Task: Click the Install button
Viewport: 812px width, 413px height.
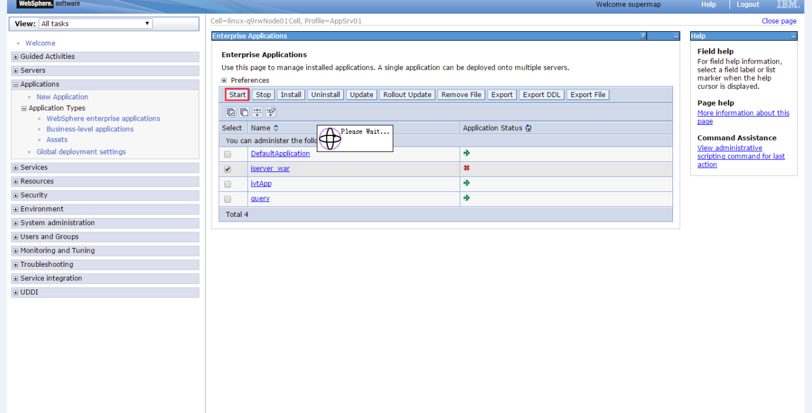Action: click(291, 95)
